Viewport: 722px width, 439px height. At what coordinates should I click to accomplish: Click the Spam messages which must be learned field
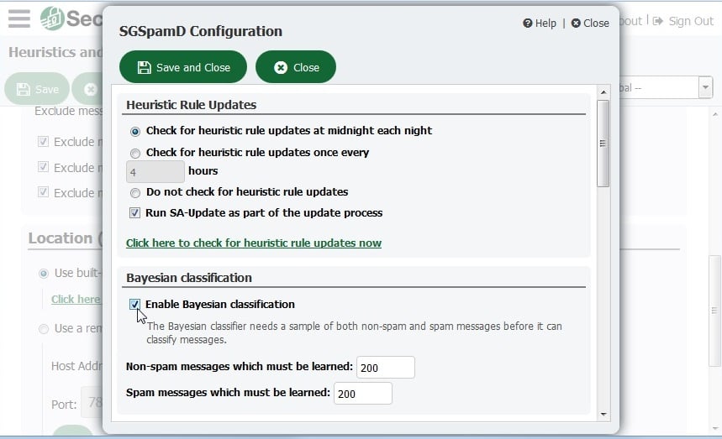click(x=363, y=393)
